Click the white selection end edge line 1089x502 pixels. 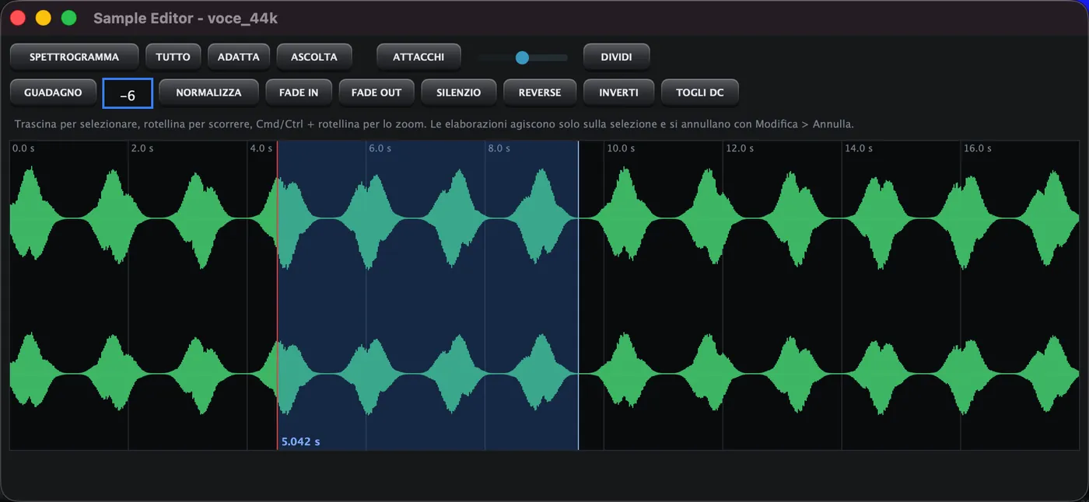point(578,295)
